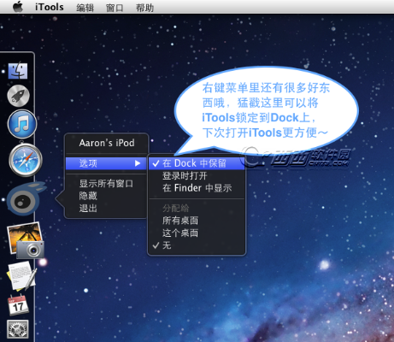Select 无 desktop assignment
The image size is (394, 342).
[197, 245]
